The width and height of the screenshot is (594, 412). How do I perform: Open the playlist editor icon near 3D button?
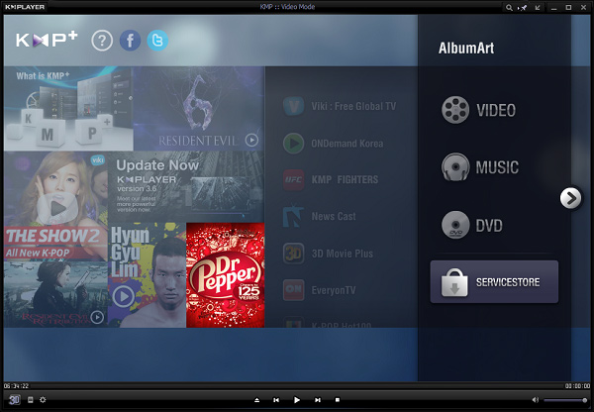pyautogui.click(x=31, y=399)
